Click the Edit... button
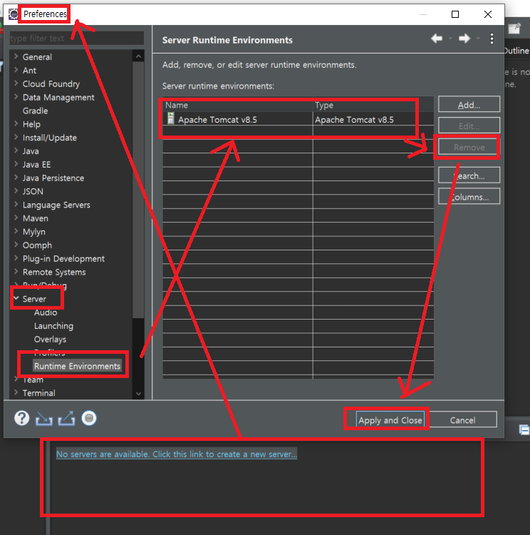This screenshot has width=530, height=535. pos(469,126)
